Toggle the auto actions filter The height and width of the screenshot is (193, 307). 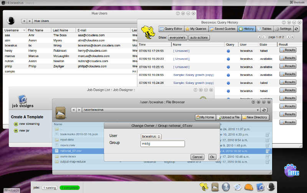click(199, 38)
